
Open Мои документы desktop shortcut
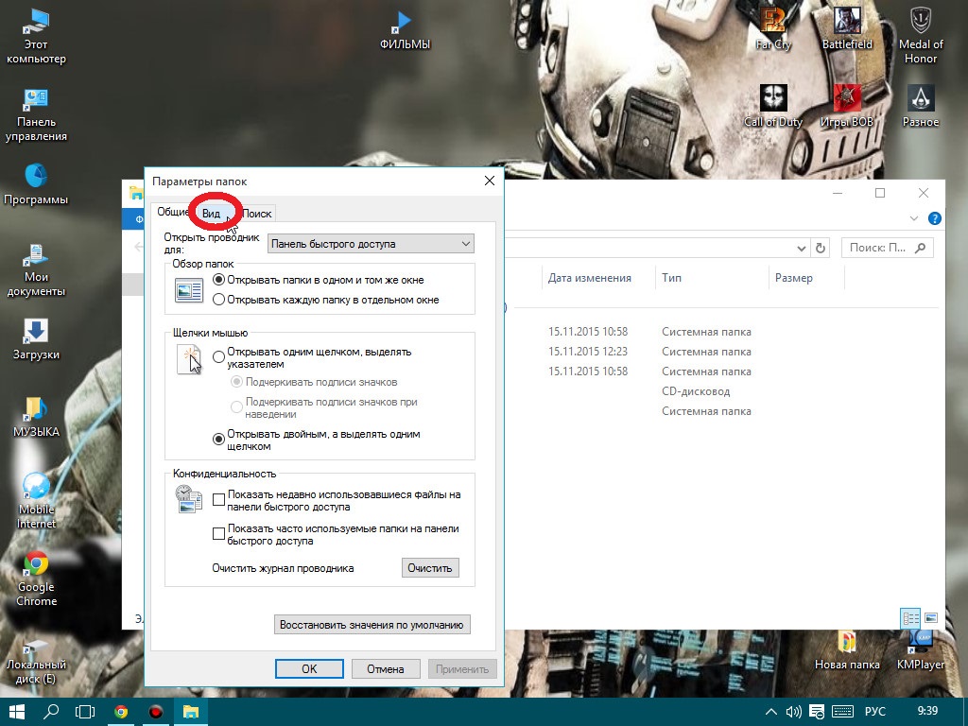(36, 269)
